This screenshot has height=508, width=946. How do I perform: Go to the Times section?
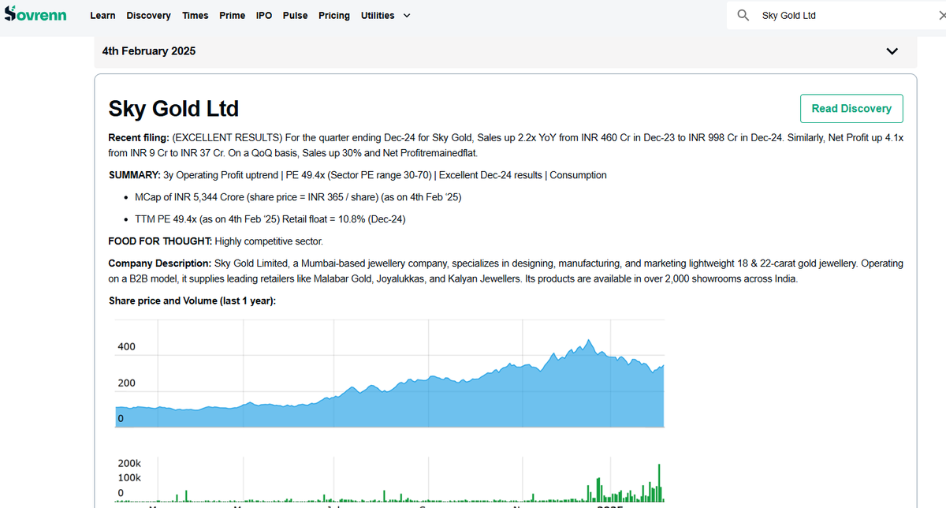196,16
